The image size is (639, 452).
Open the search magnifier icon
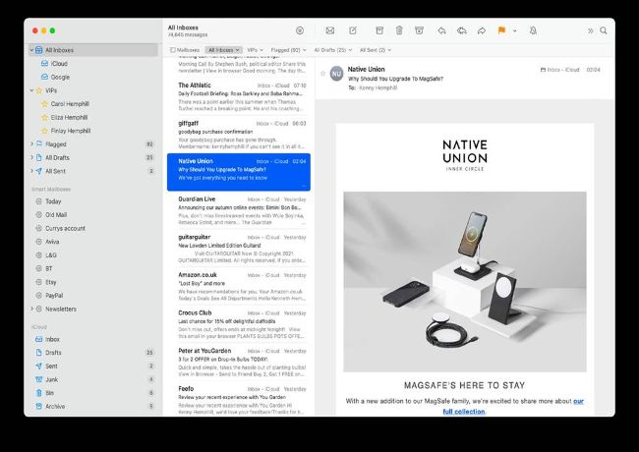point(604,30)
